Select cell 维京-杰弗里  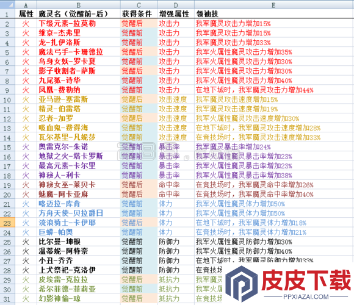click(x=79, y=33)
